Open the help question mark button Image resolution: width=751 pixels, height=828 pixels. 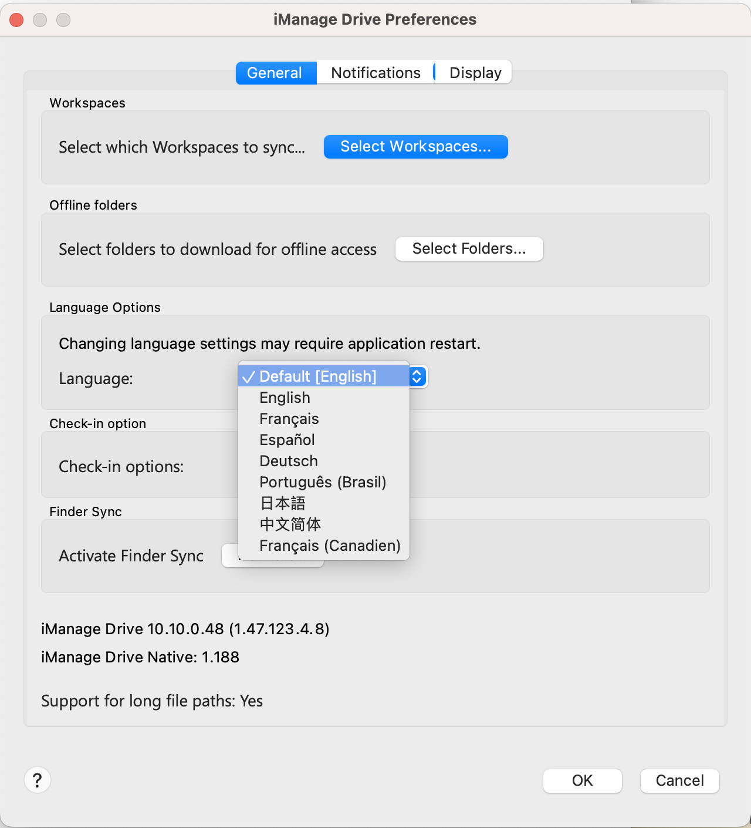click(x=38, y=780)
